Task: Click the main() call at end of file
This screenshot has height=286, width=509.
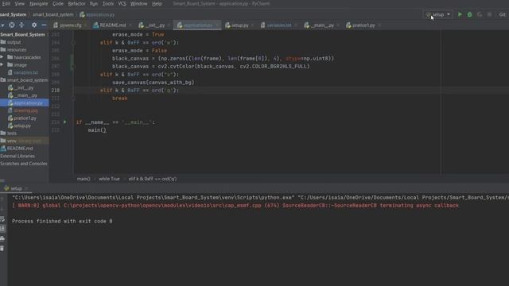Action: (97, 130)
